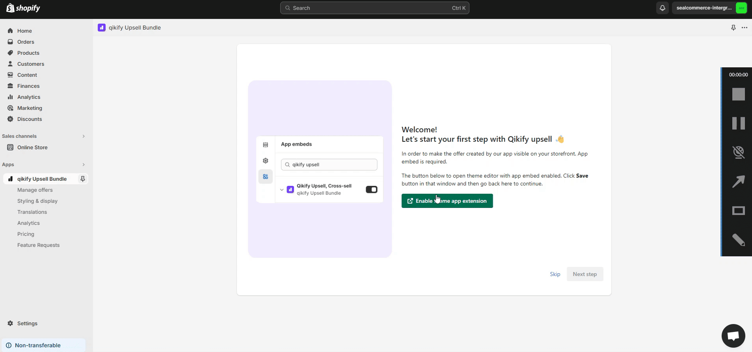Open Feature Requests
This screenshot has height=352, width=752.
[38, 245]
